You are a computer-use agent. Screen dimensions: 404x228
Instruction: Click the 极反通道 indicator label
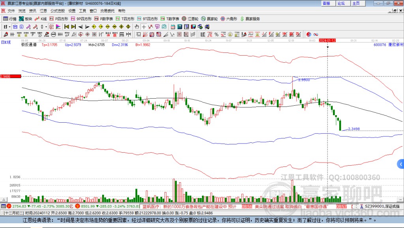[29, 45]
